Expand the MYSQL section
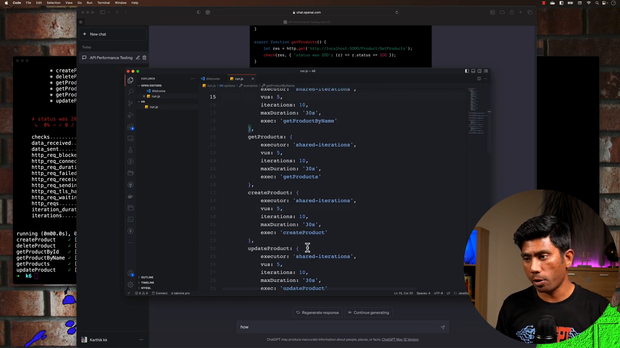The width and height of the screenshot is (620, 348). point(145,288)
